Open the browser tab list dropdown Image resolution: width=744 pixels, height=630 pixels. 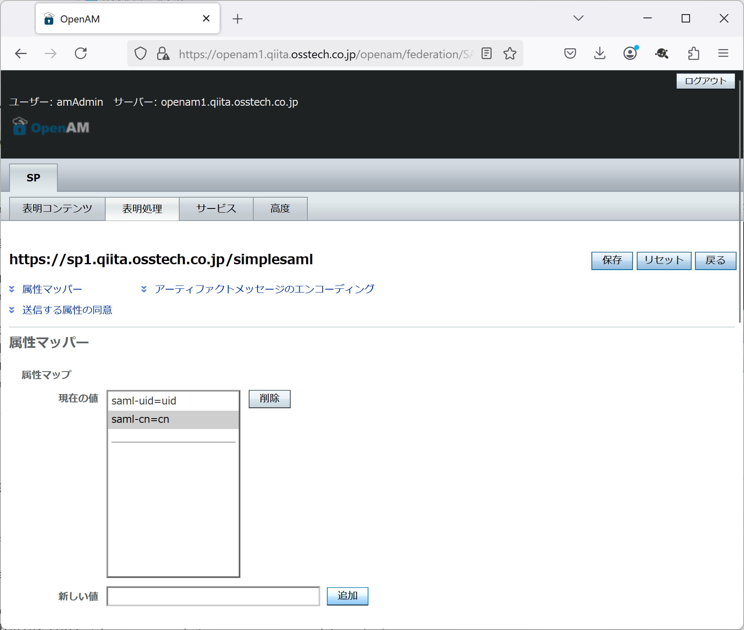point(578,18)
